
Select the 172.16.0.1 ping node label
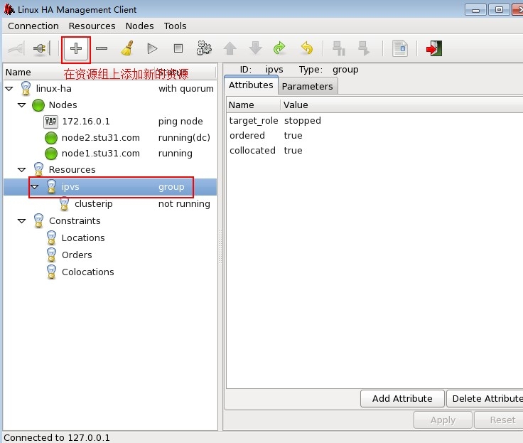click(86, 122)
